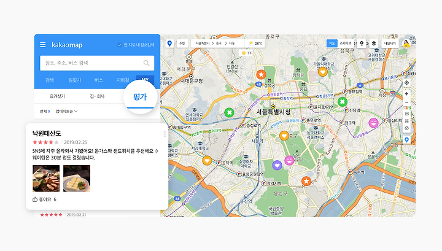The width and height of the screenshot is (442, 251).
Task: Open the 낙원테산도 place title
Action: click(x=47, y=133)
